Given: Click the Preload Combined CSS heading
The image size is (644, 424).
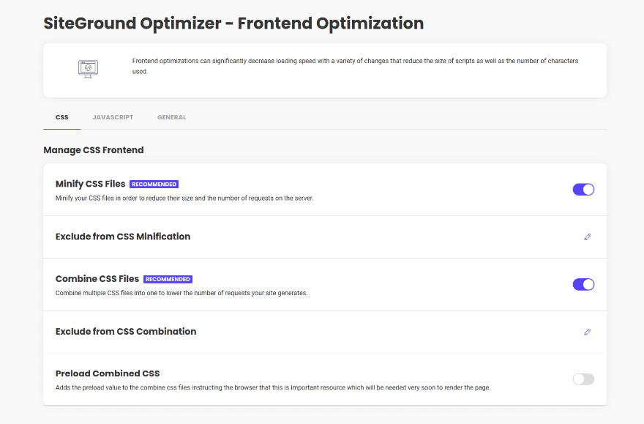Looking at the screenshot, I should coord(108,373).
